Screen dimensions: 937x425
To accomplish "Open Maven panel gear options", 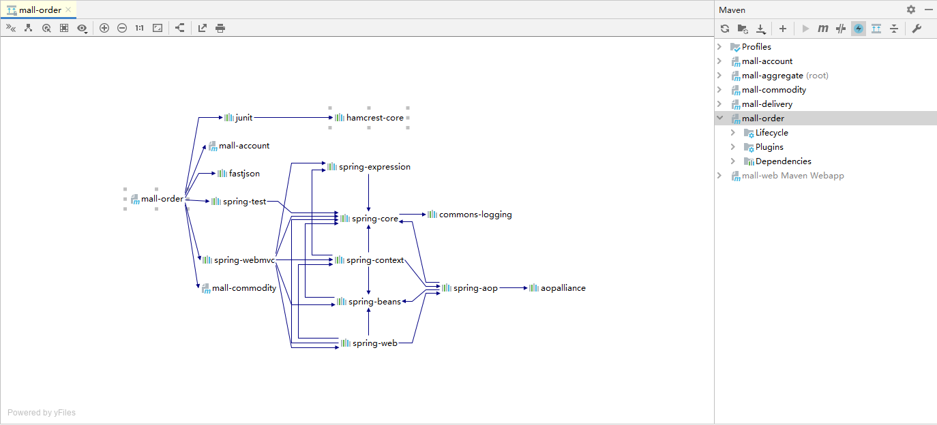I will (911, 10).
